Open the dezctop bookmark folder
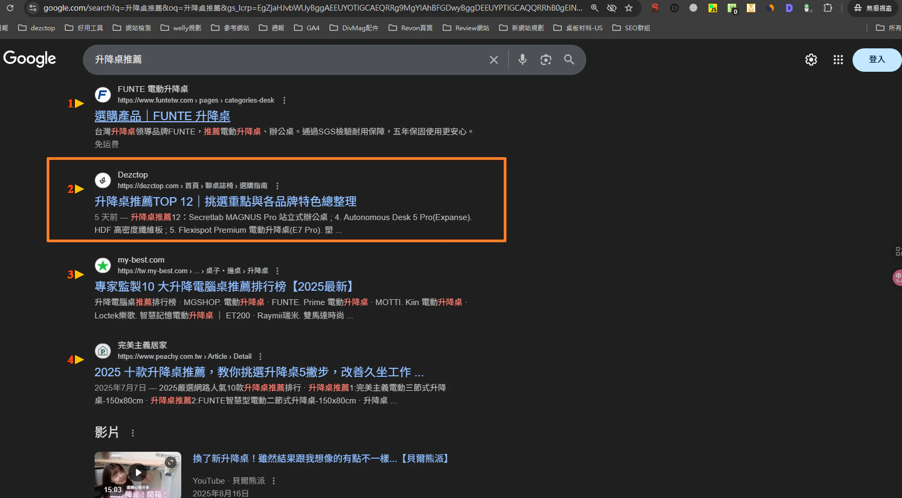Image resolution: width=902 pixels, height=498 pixels. point(37,28)
